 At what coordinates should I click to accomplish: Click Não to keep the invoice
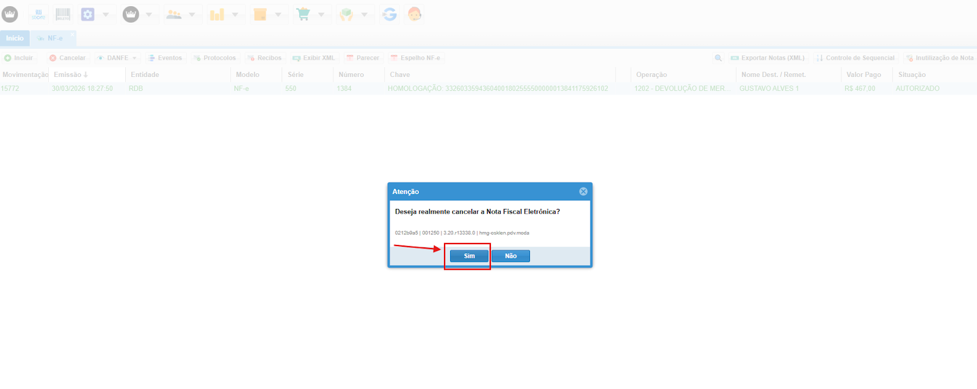(x=510, y=256)
